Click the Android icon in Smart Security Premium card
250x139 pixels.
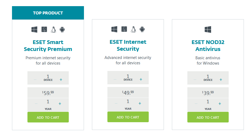pyautogui.click(x=62, y=30)
